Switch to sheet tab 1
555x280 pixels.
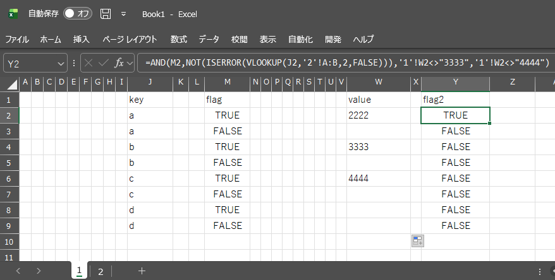tap(79, 271)
